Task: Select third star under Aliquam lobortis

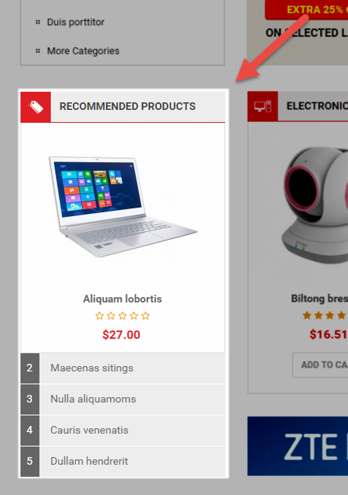Action: (123, 315)
